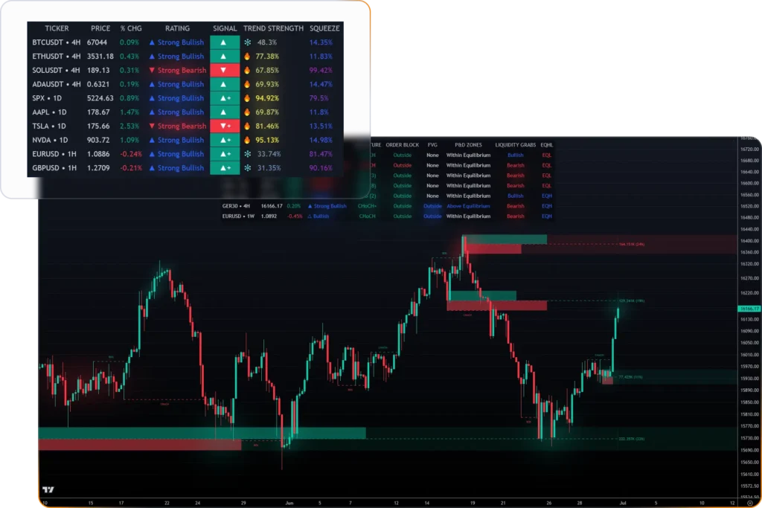Click the fire icon in the NVDA row

[x=248, y=140]
